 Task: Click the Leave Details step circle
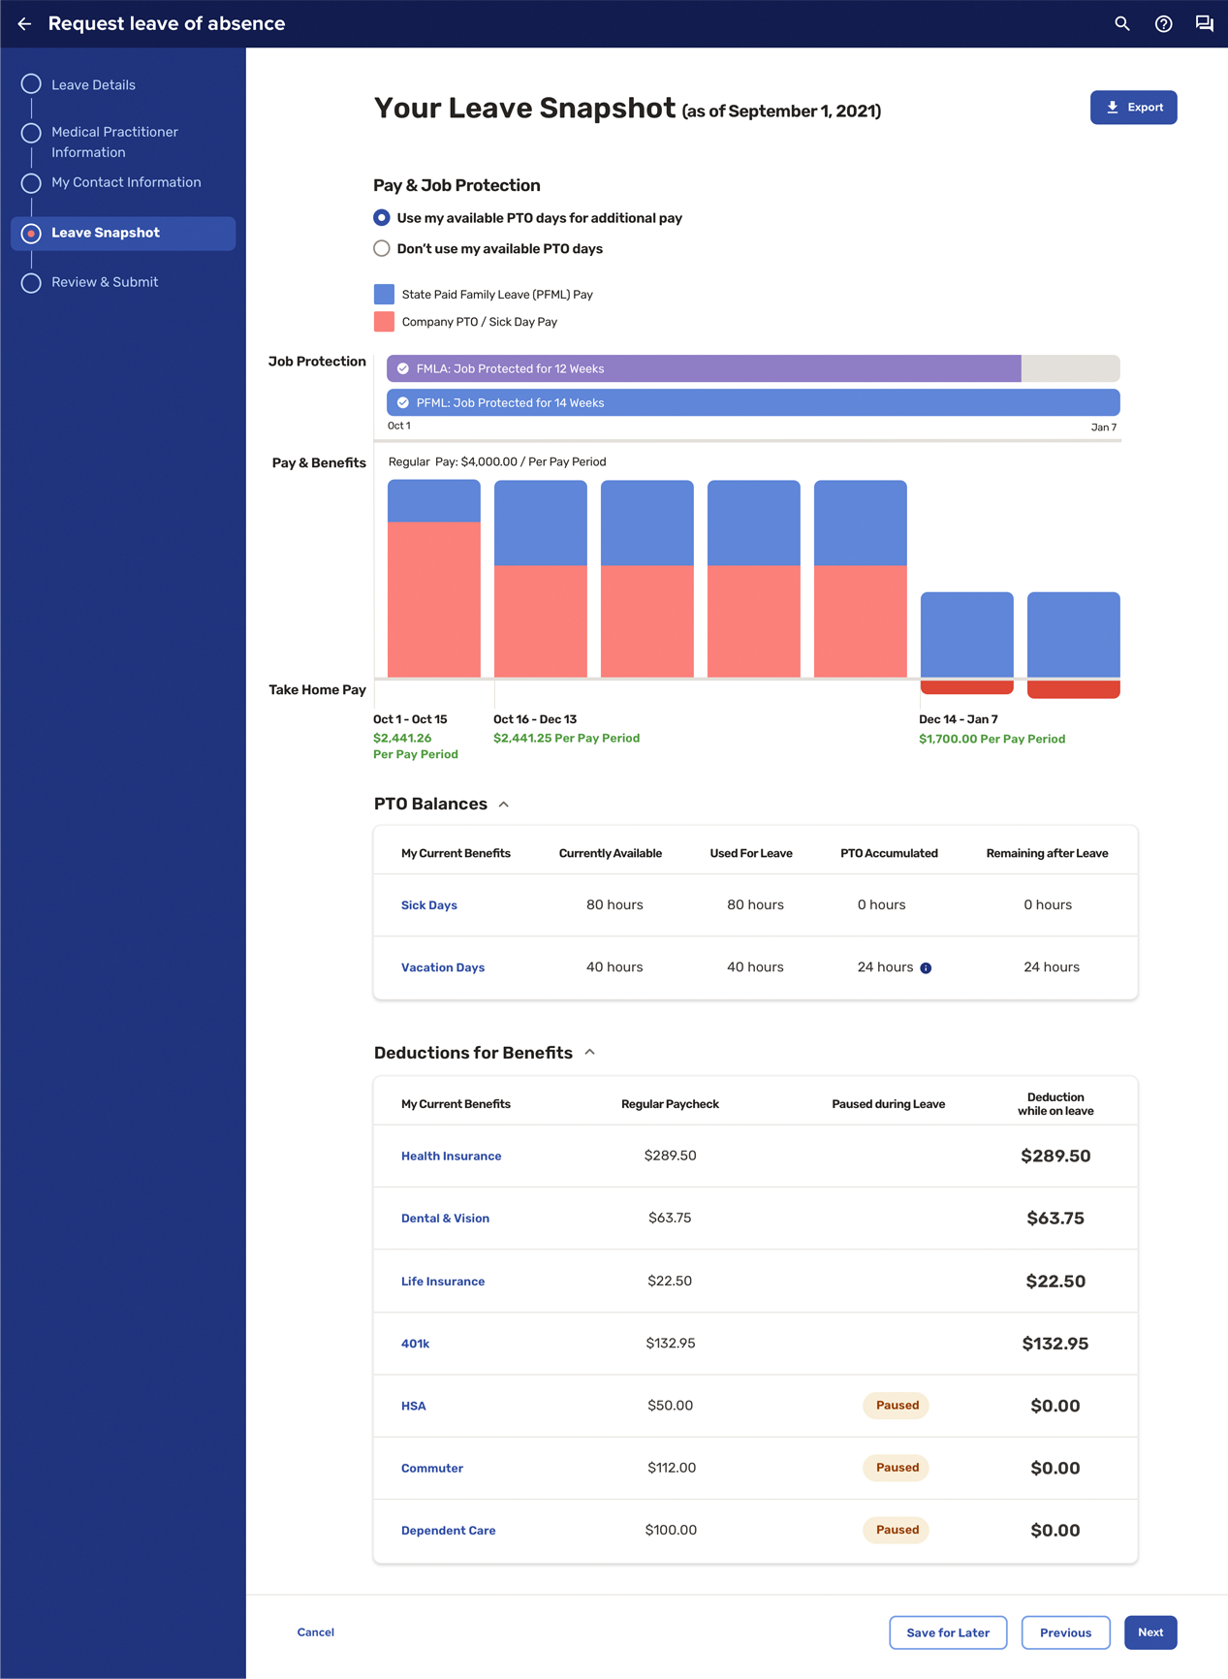point(31,84)
